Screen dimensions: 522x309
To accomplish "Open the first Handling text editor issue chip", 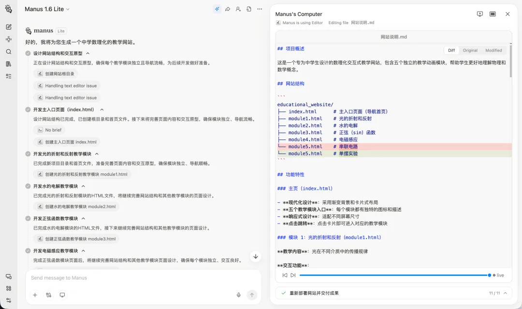I will (x=67, y=85).
